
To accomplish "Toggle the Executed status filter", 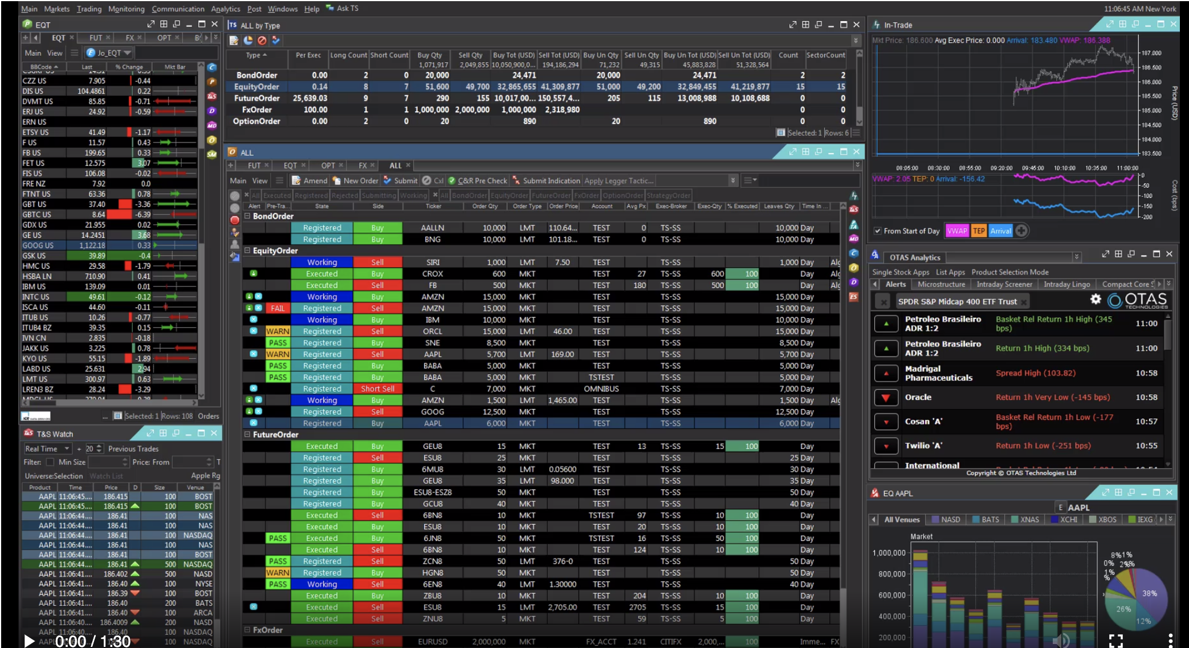I will click(276, 195).
